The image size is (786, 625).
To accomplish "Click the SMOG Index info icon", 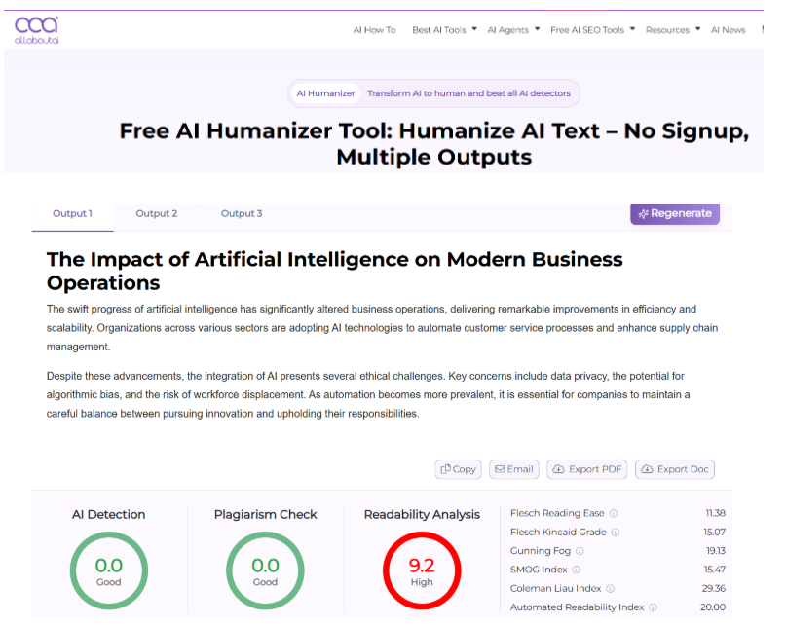I will click(577, 570).
